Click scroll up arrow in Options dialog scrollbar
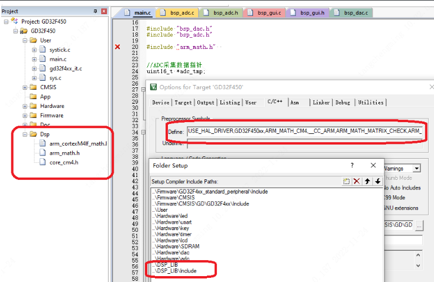This screenshot has width=434, height=282. pyautogui.click(x=418, y=255)
